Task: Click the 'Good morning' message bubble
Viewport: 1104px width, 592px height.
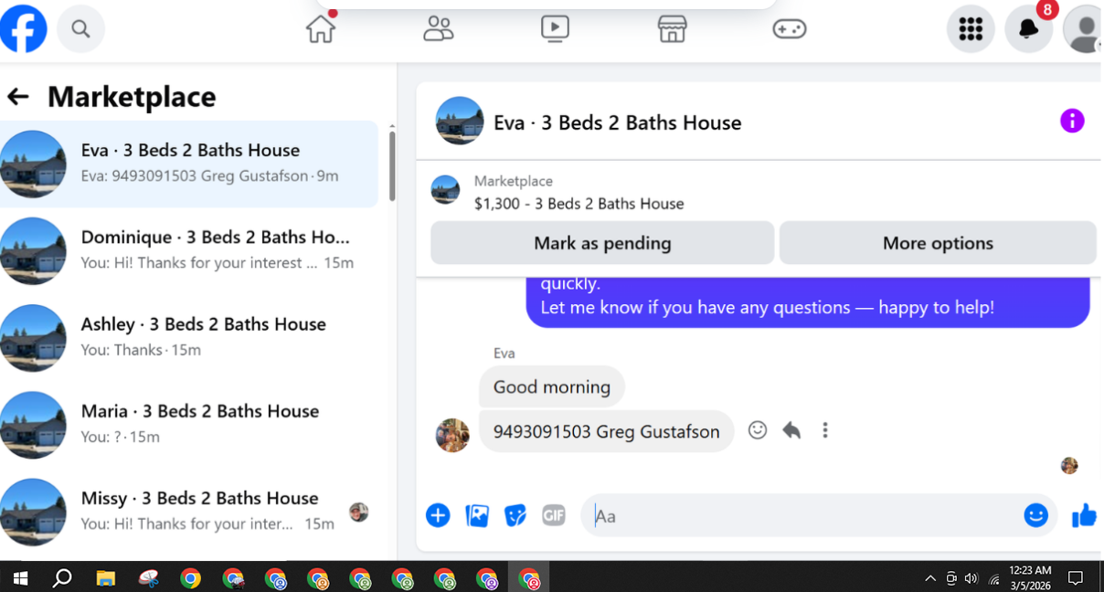Action: (552, 386)
